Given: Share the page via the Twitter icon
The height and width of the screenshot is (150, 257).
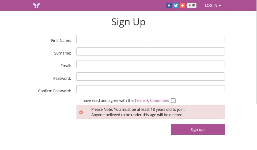Looking at the screenshot, I should [176, 5].
